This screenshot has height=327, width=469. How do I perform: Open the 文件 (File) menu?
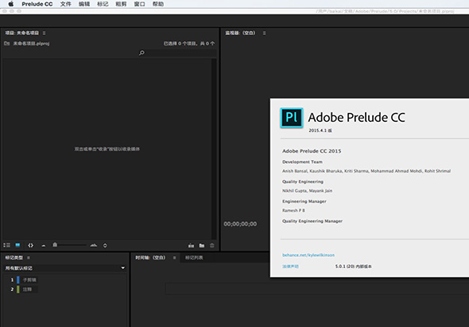point(65,4)
